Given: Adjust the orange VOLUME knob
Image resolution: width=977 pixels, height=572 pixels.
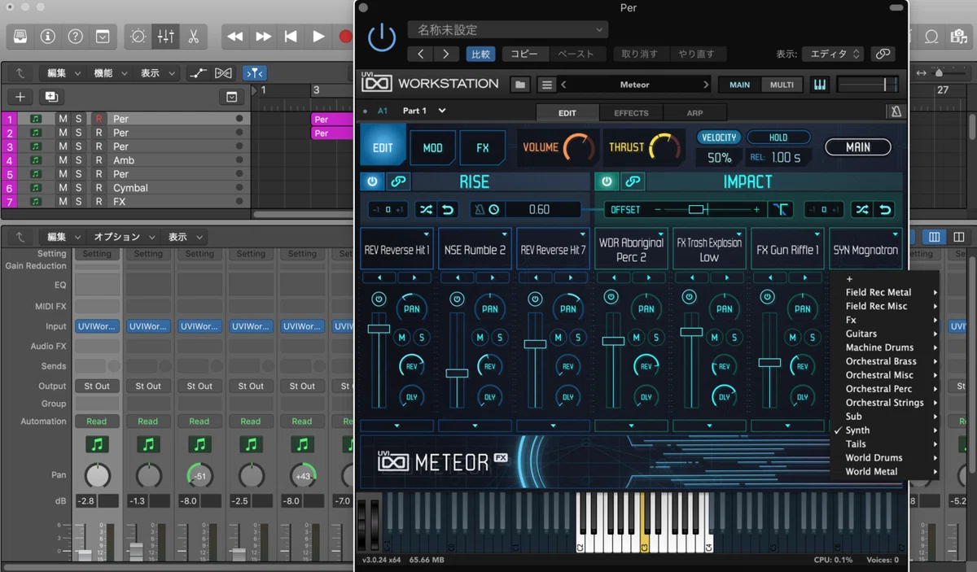Looking at the screenshot, I should (x=579, y=148).
